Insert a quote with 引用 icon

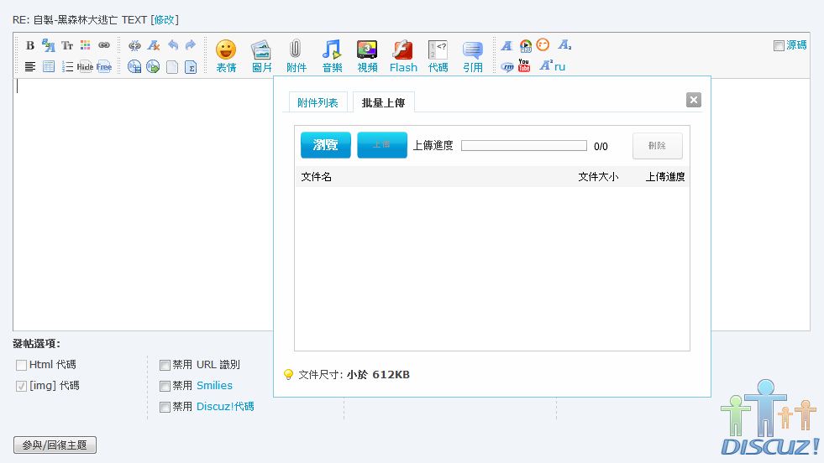tap(473, 55)
